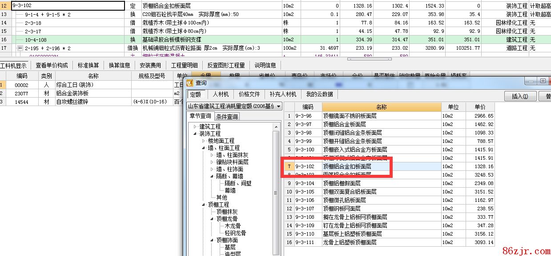Expand the 建筑工程 tree node
Screen dimensions: 551x256
(195, 127)
